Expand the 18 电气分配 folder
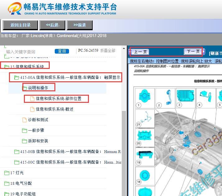 18,183
